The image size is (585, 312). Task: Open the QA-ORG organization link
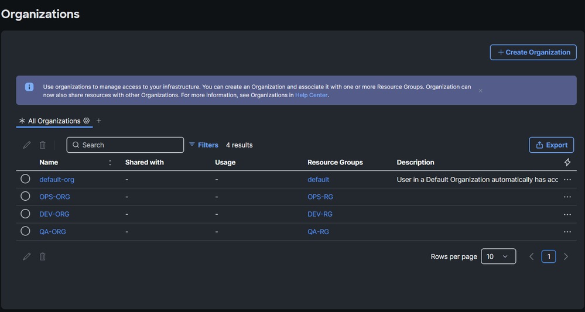pyautogui.click(x=53, y=232)
